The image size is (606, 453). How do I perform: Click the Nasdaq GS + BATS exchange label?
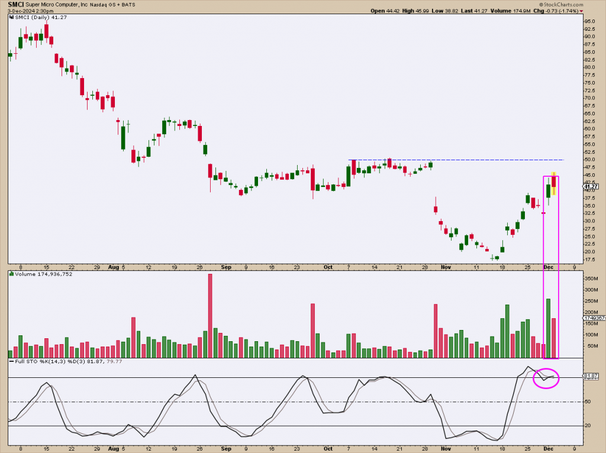(x=113, y=5)
